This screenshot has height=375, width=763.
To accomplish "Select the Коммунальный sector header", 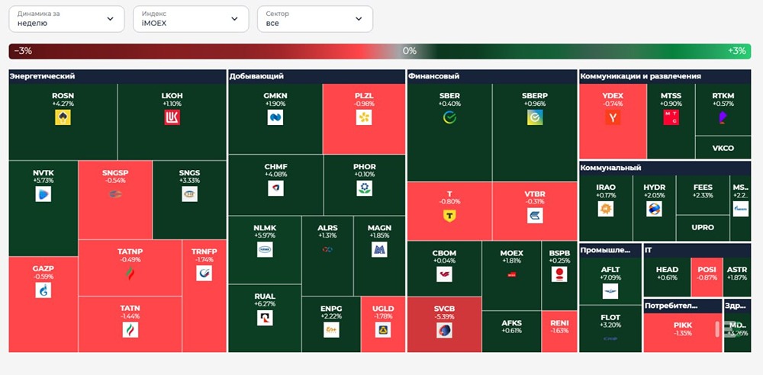I will click(665, 168).
